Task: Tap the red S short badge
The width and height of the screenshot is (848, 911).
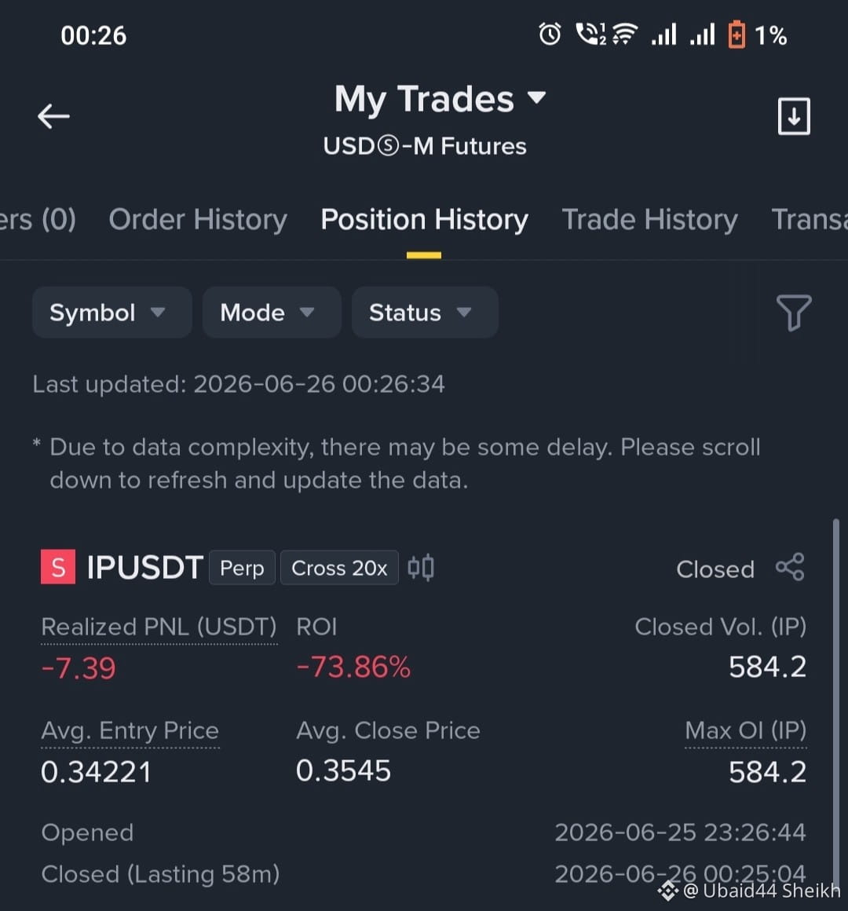Action: [58, 566]
